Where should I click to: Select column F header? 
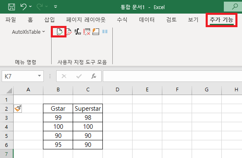[177, 90]
